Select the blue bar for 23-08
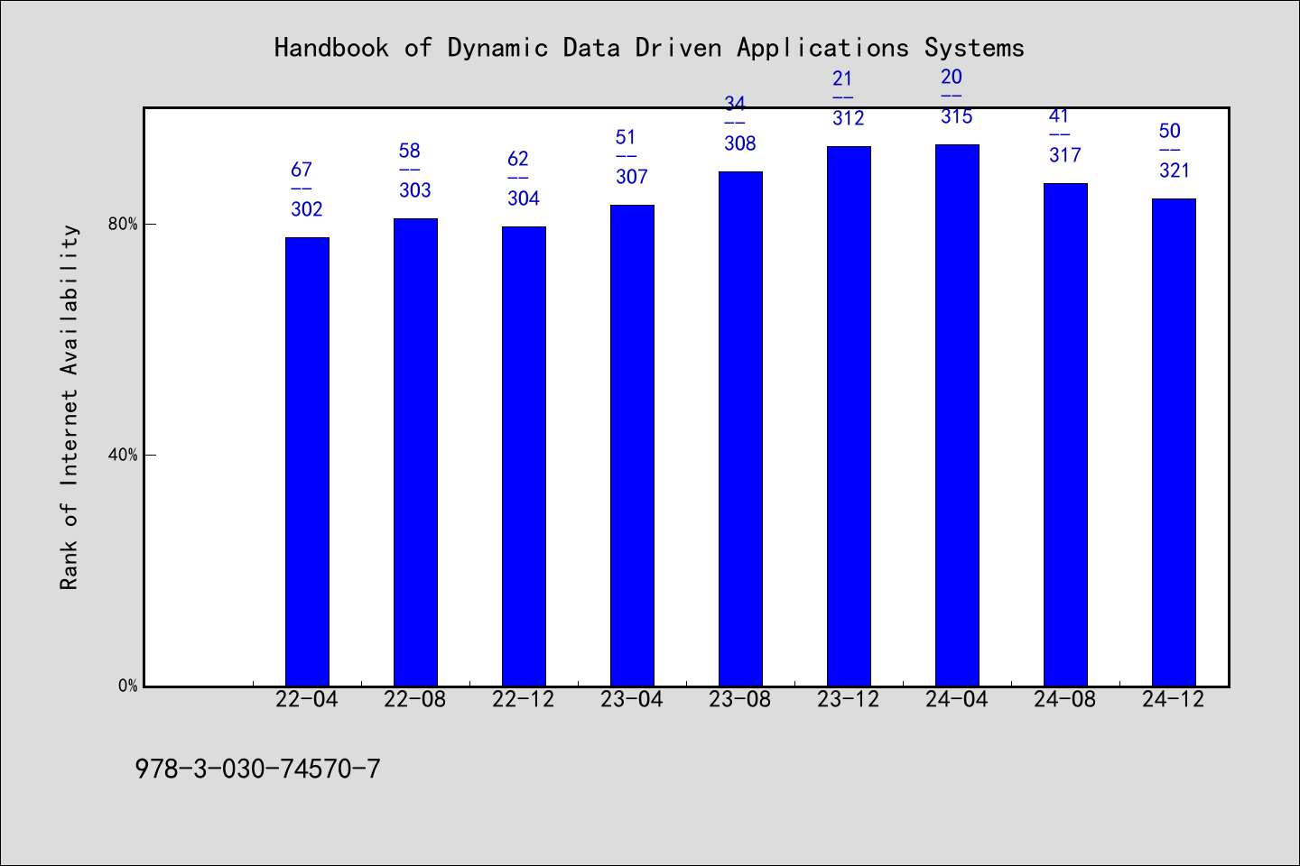 (740, 428)
